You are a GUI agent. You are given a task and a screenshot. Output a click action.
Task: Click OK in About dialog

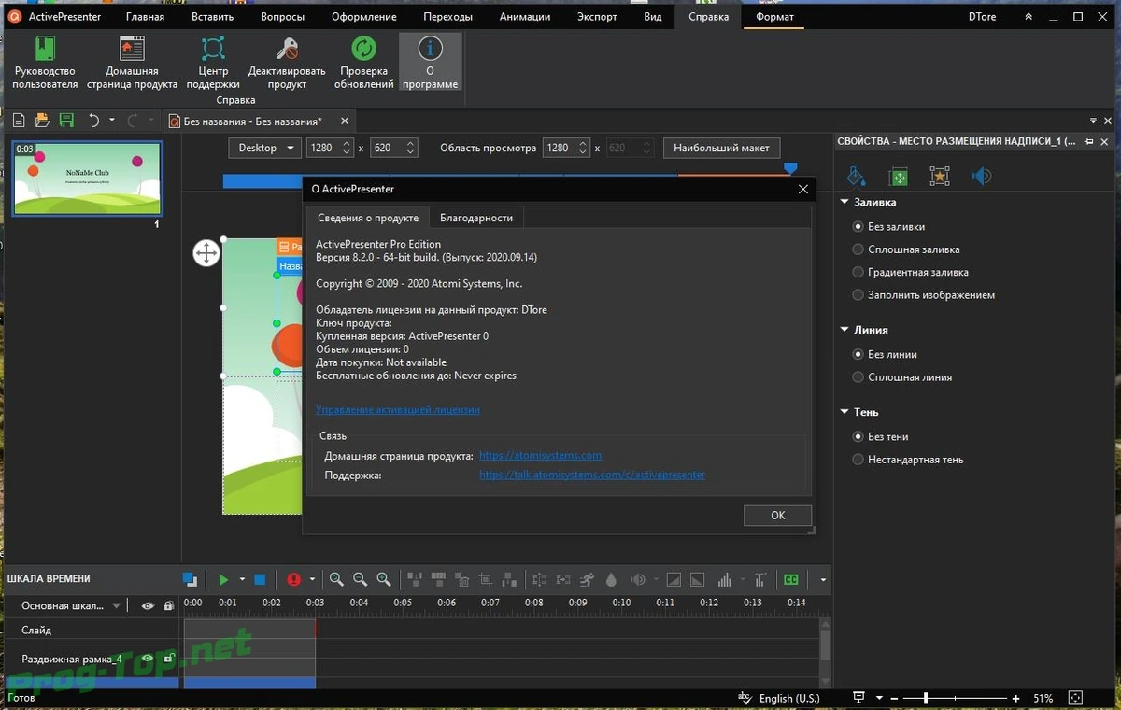pyautogui.click(x=777, y=516)
